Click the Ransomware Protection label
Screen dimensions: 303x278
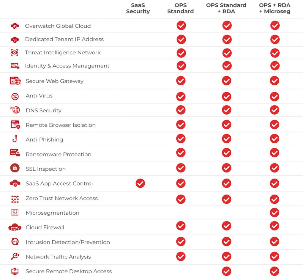59,154
